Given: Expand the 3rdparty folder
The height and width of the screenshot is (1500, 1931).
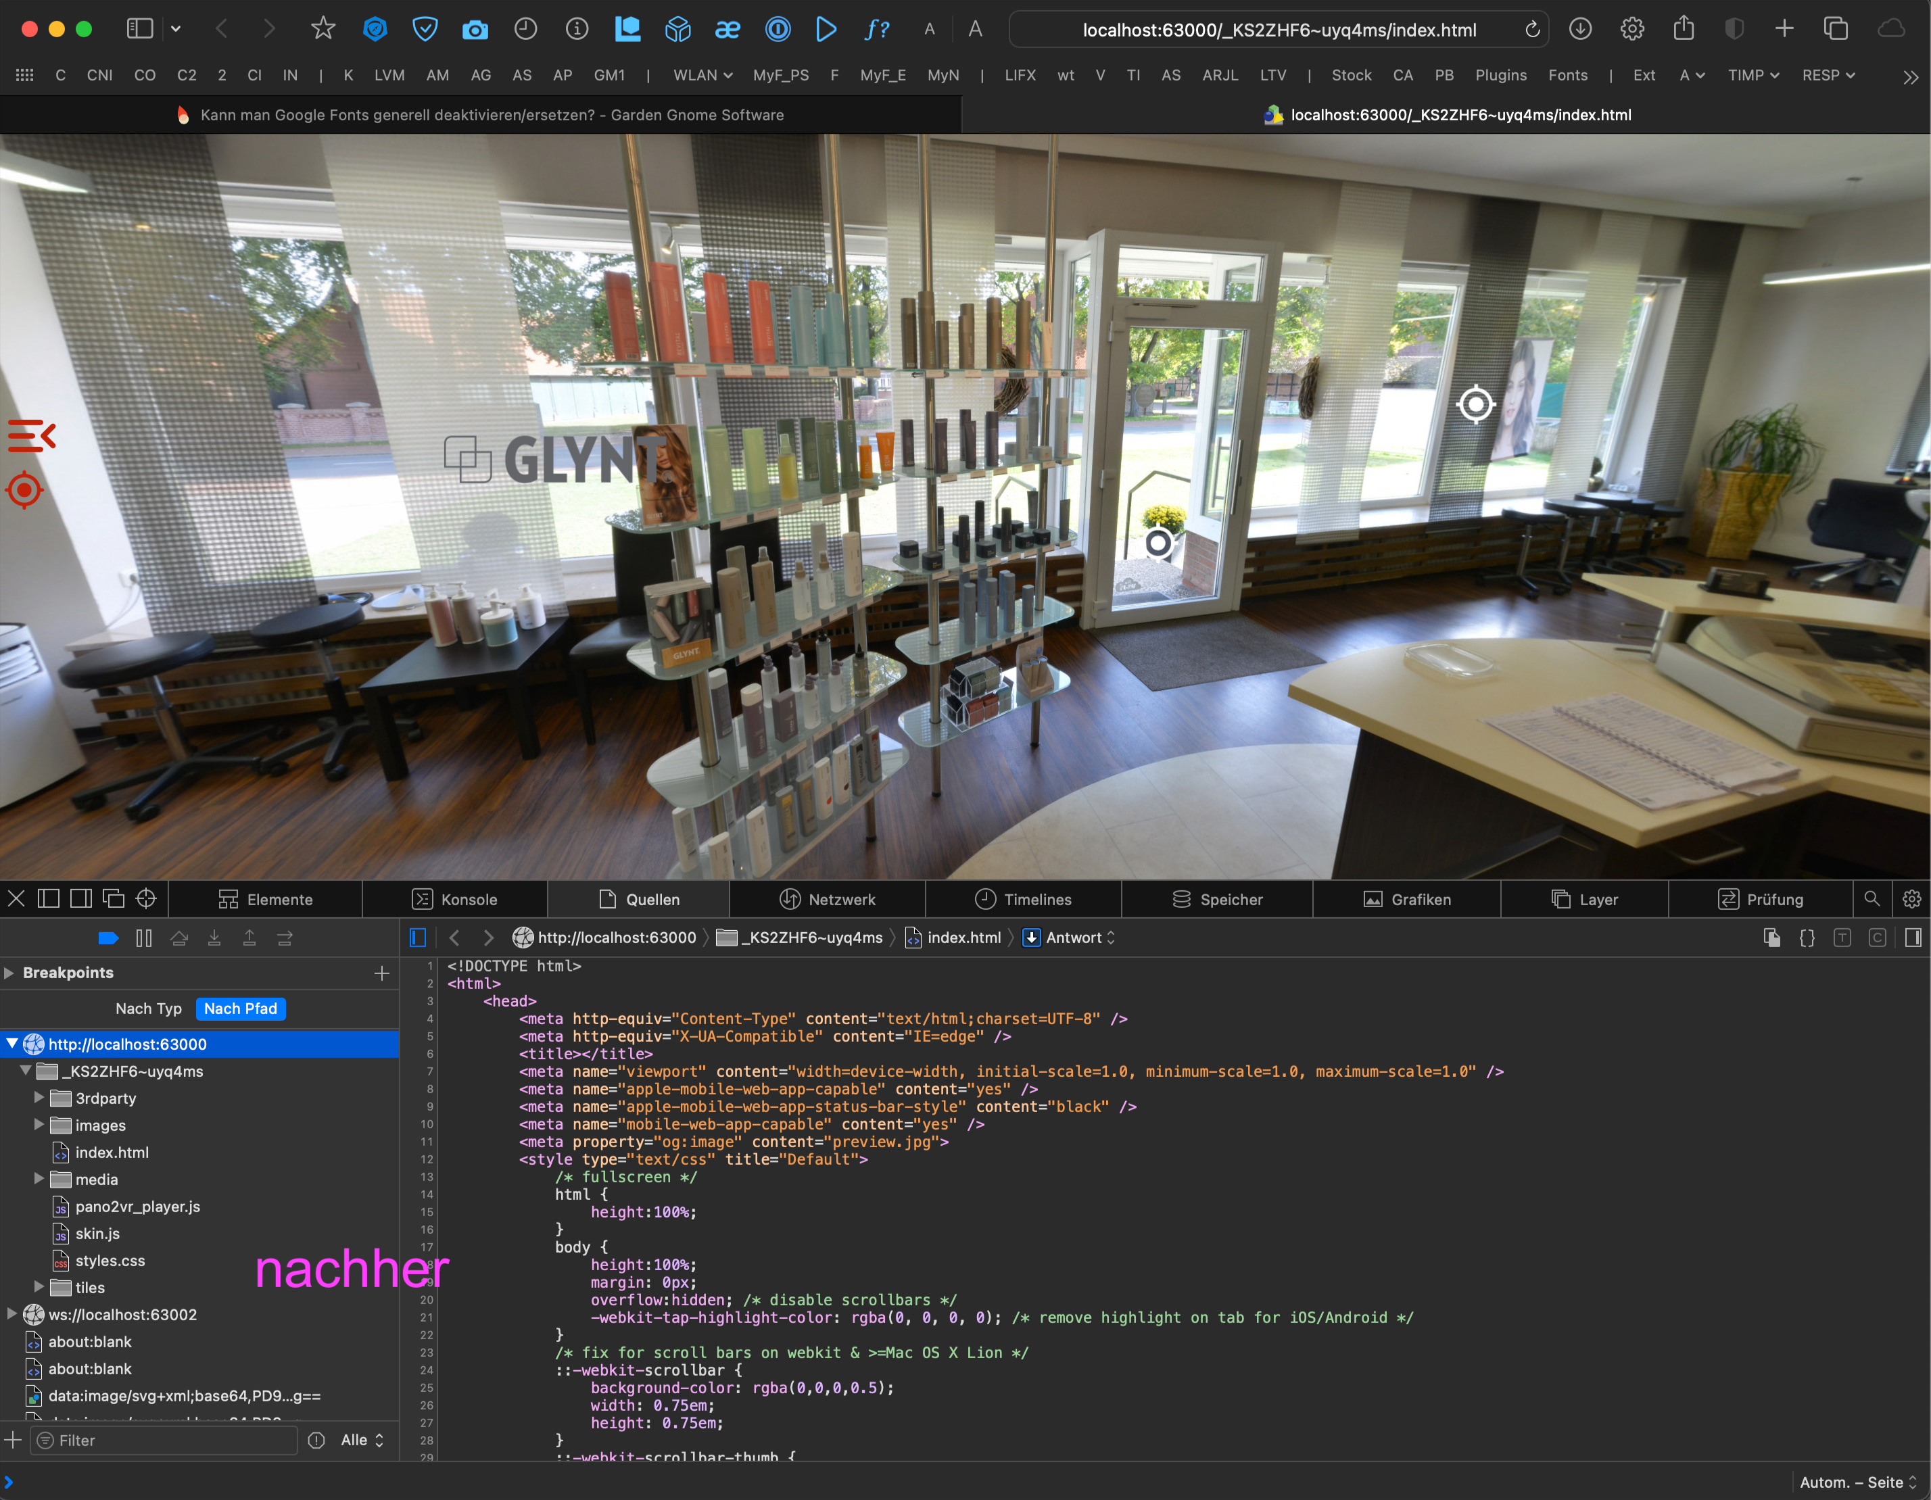Looking at the screenshot, I should [39, 1098].
